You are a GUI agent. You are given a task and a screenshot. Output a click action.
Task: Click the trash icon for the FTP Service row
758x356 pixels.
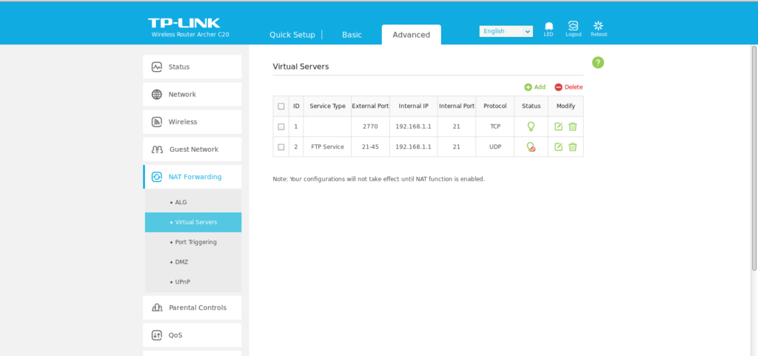[572, 147]
